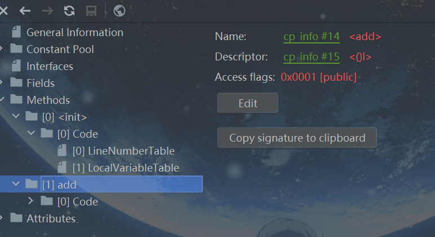The image size is (435, 237).
Task: Open the Constant Pool tree item
Action: click(60, 49)
